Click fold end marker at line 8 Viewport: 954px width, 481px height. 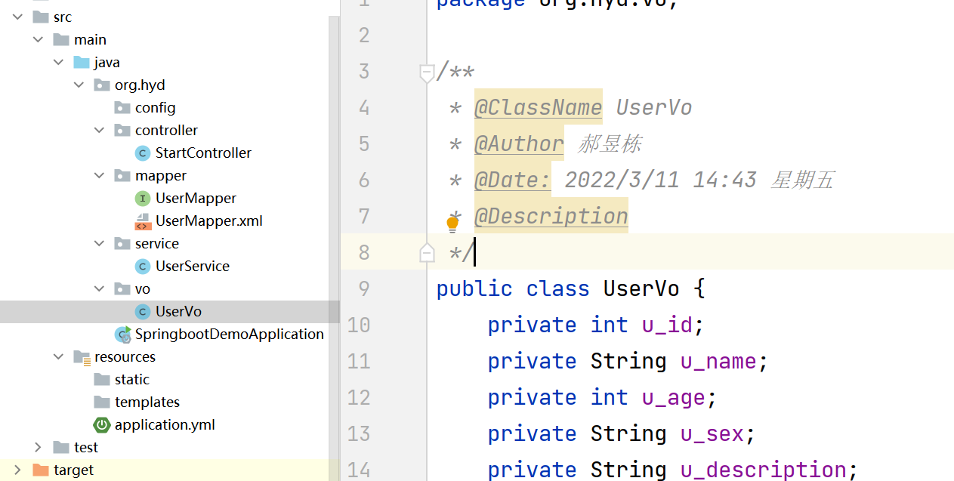427,253
